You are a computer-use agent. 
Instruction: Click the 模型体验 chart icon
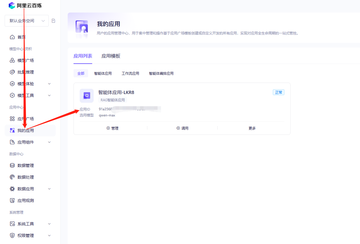coord(12,84)
